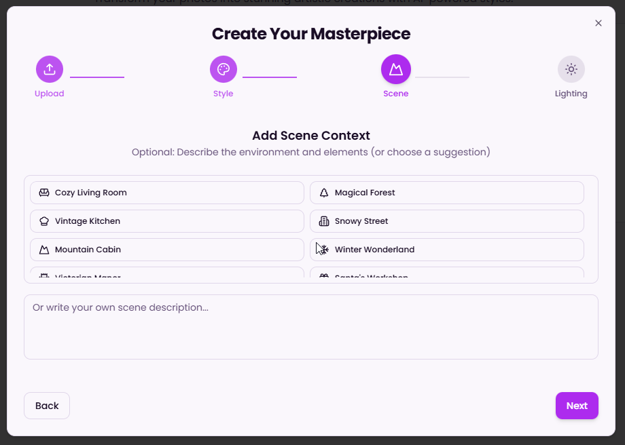Select the Scene step label
The width and height of the screenshot is (625, 445).
[x=395, y=94]
